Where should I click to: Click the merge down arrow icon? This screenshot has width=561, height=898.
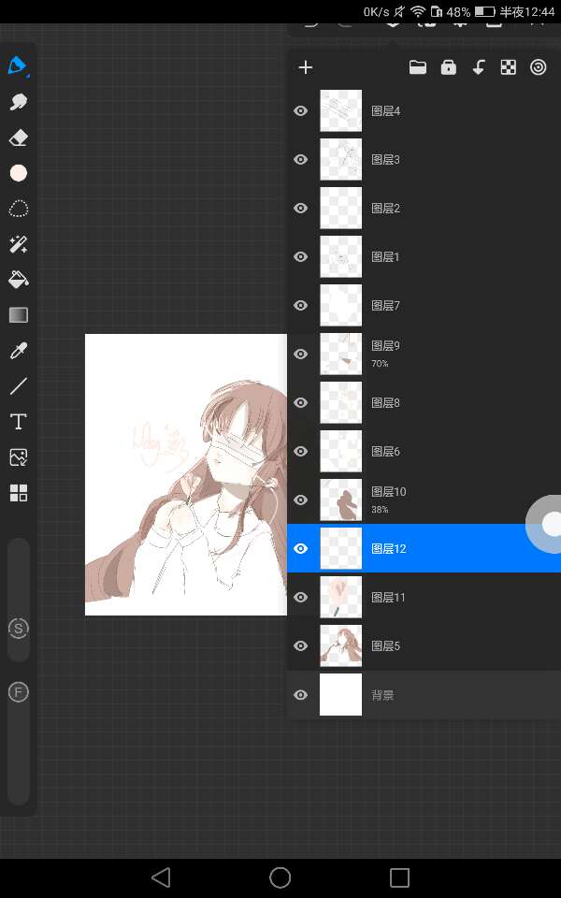pyautogui.click(x=478, y=67)
